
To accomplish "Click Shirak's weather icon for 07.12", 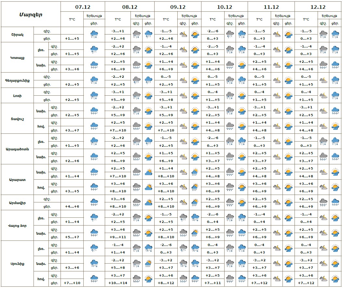I will pos(94,34).
